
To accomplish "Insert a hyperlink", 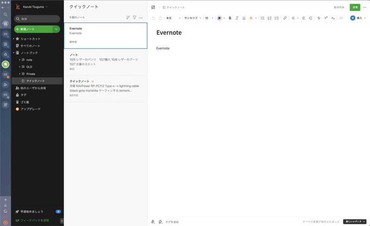I will point(285,18).
